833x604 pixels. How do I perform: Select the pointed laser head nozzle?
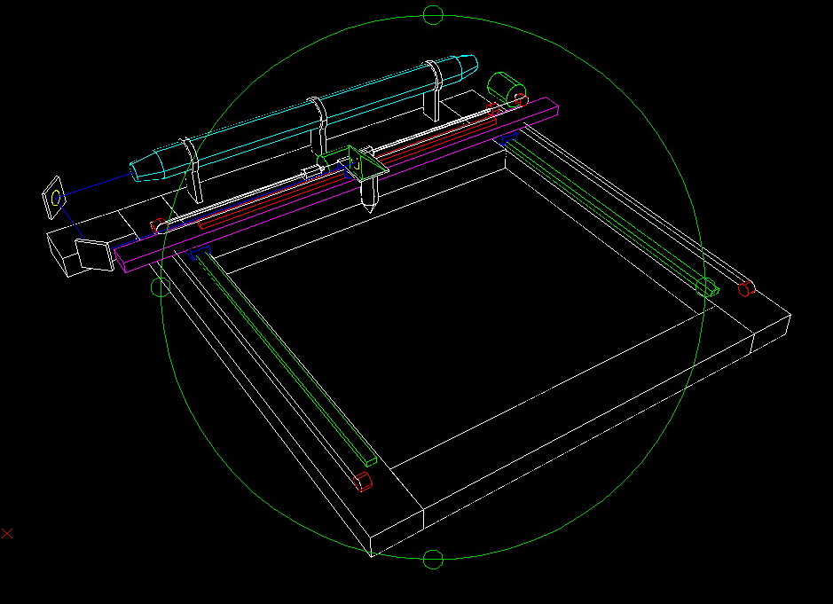[370, 194]
